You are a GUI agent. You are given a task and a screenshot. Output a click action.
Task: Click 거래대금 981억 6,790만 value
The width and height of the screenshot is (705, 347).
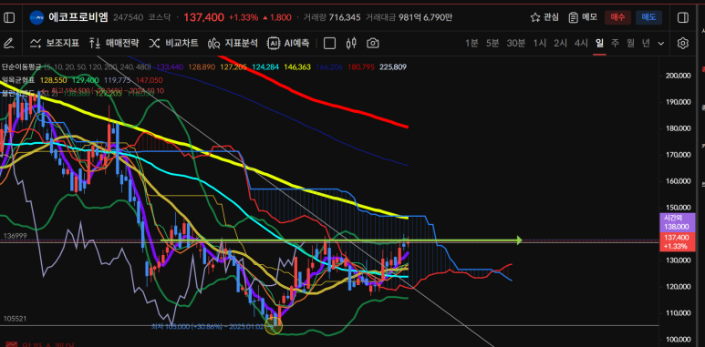(x=426, y=17)
